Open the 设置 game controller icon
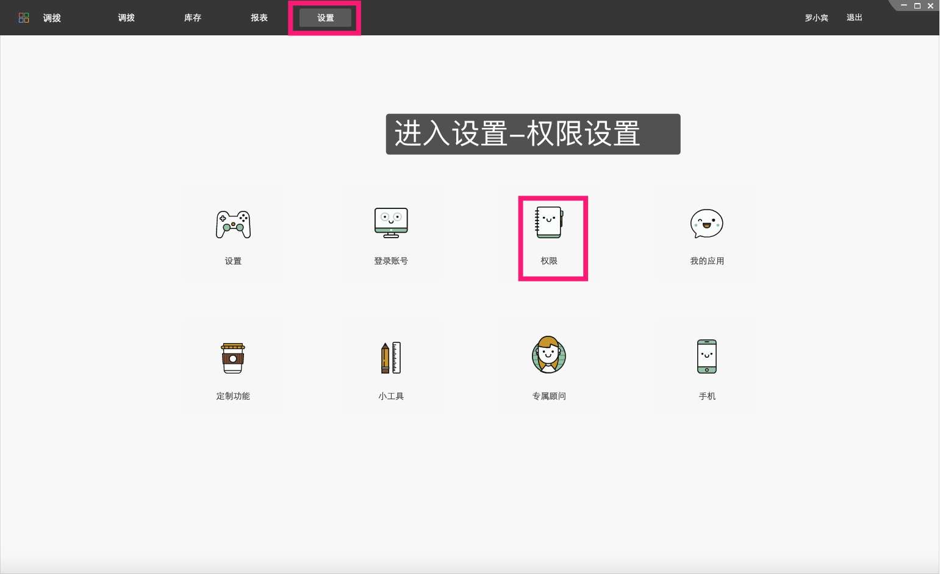940x574 pixels. (233, 224)
